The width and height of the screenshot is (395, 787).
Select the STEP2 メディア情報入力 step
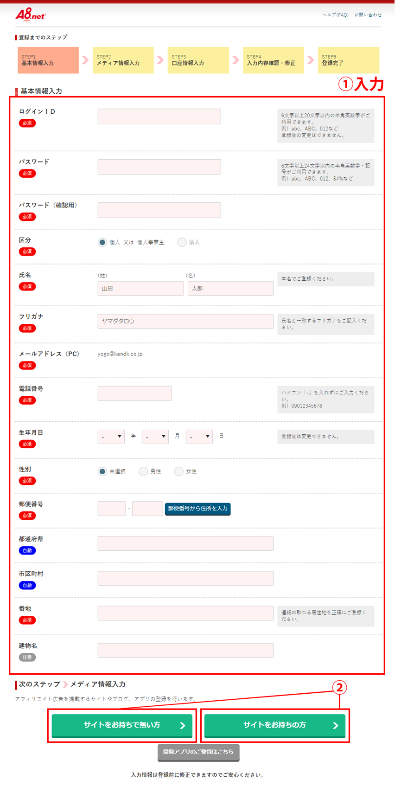[x=123, y=60]
